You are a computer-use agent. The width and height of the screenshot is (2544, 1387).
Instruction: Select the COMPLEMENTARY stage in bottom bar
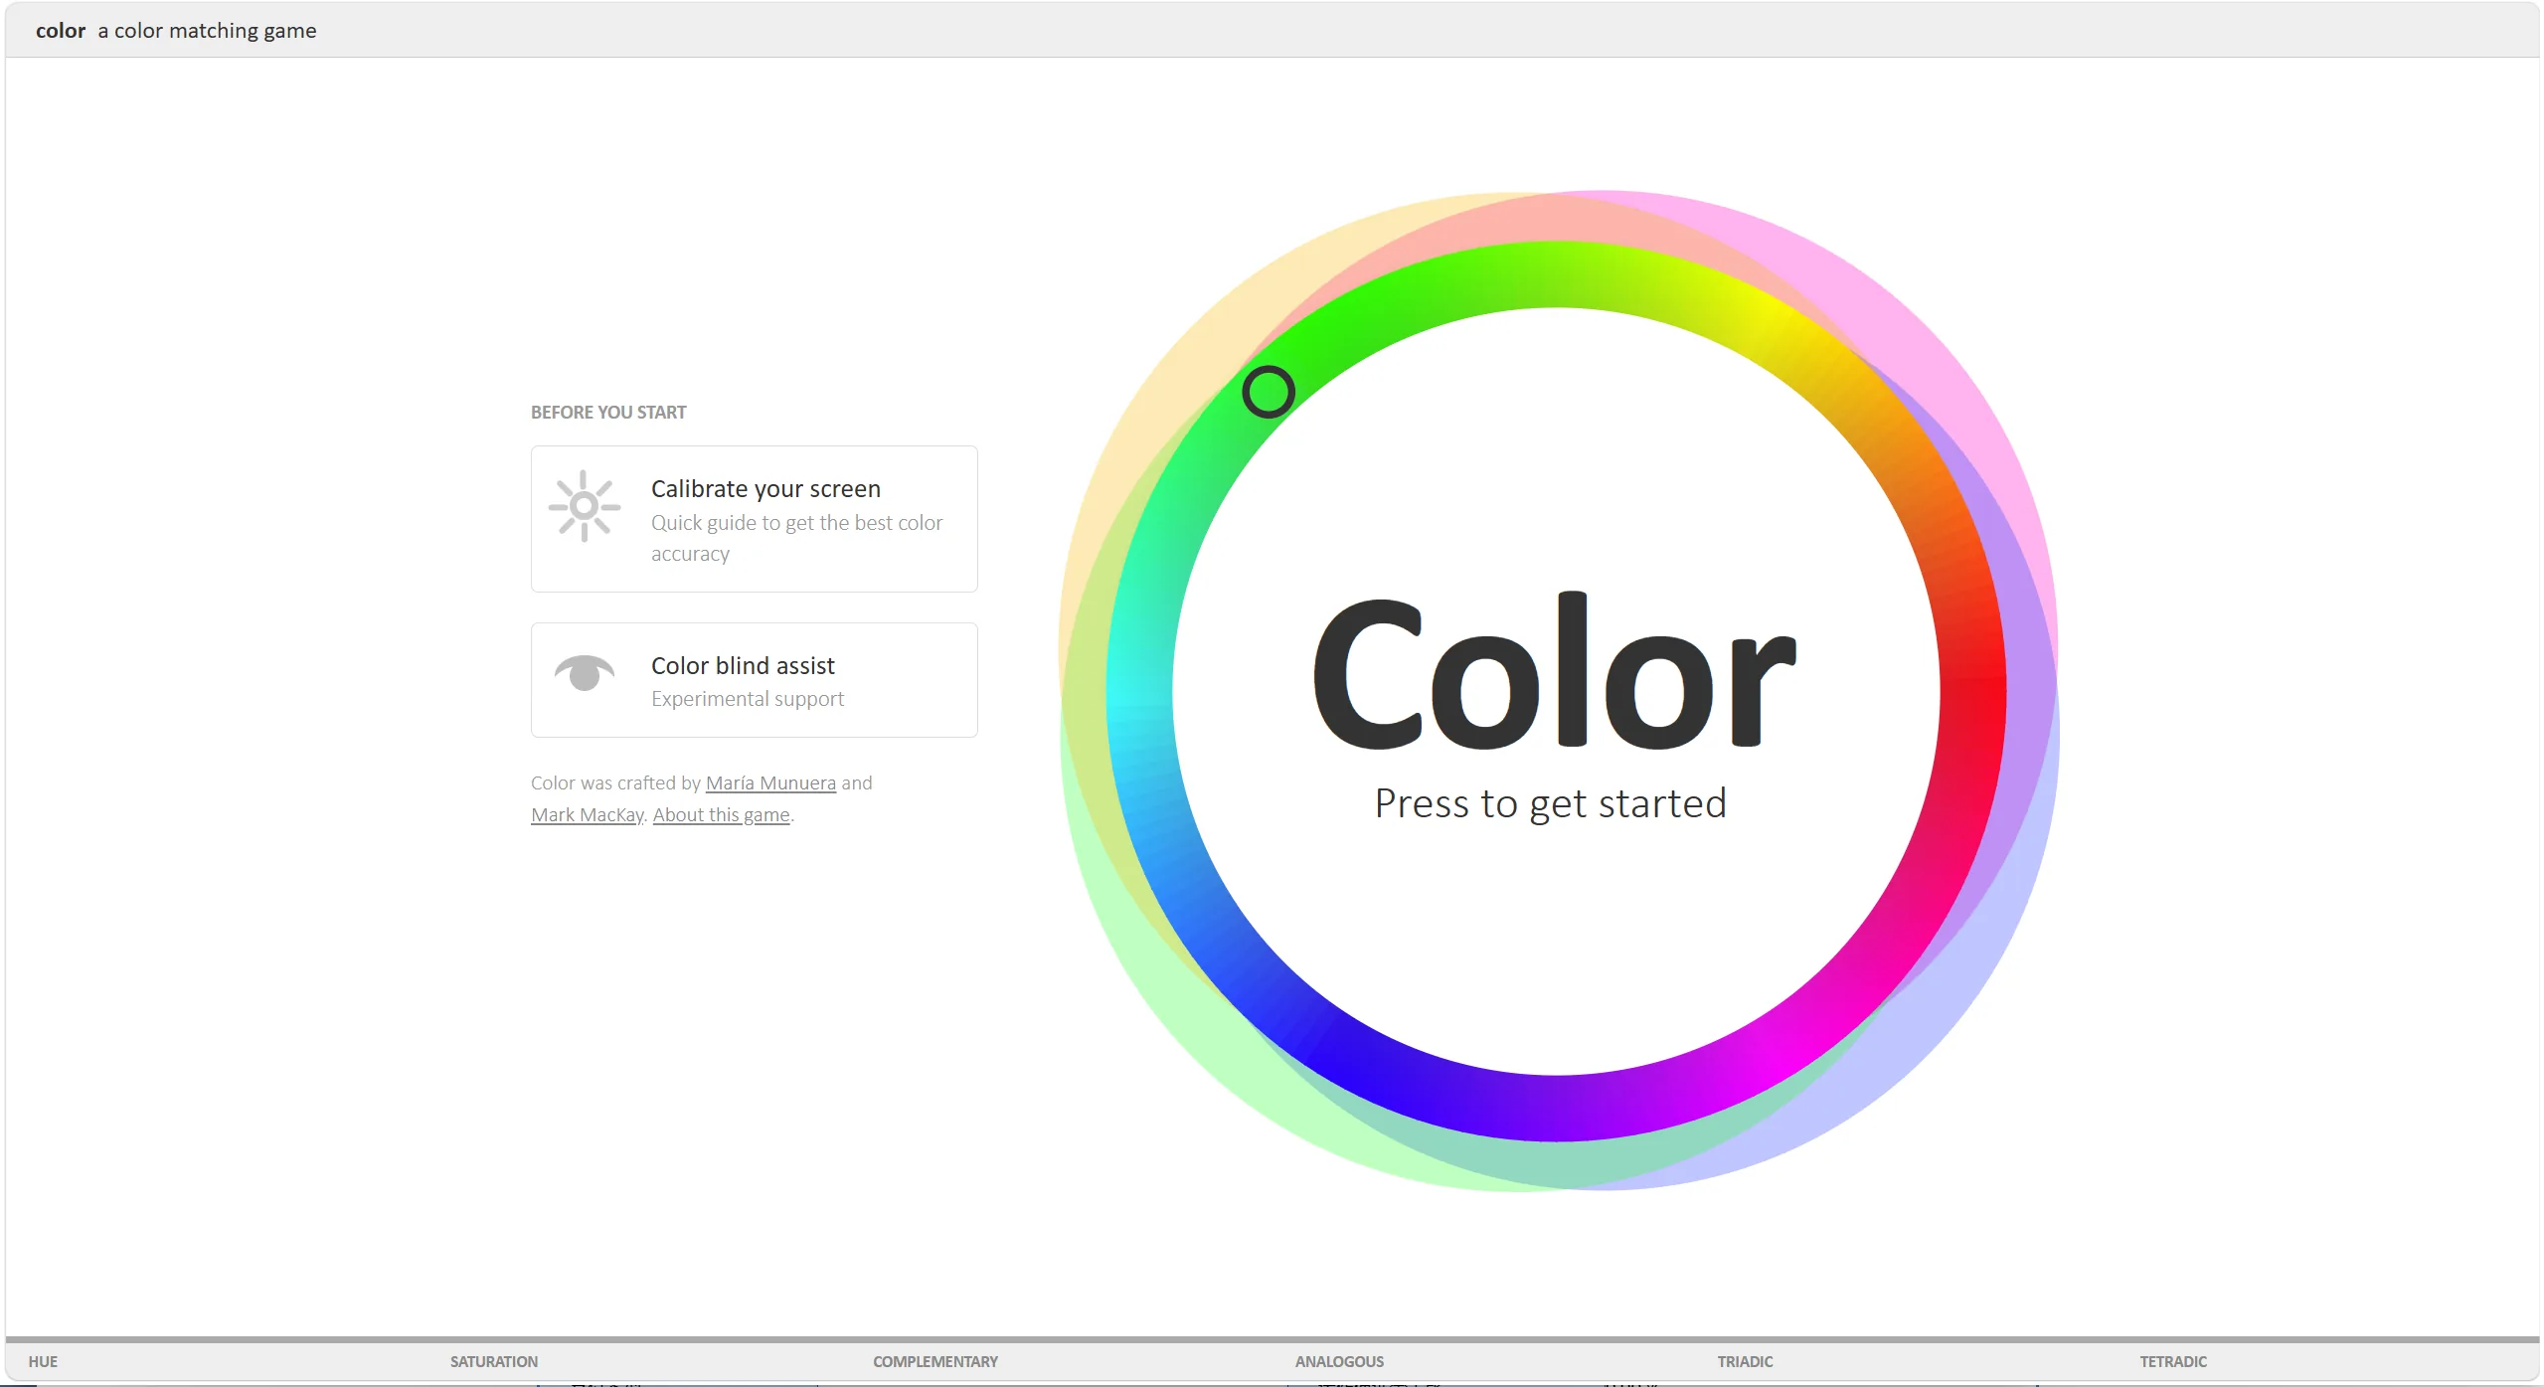point(934,1361)
